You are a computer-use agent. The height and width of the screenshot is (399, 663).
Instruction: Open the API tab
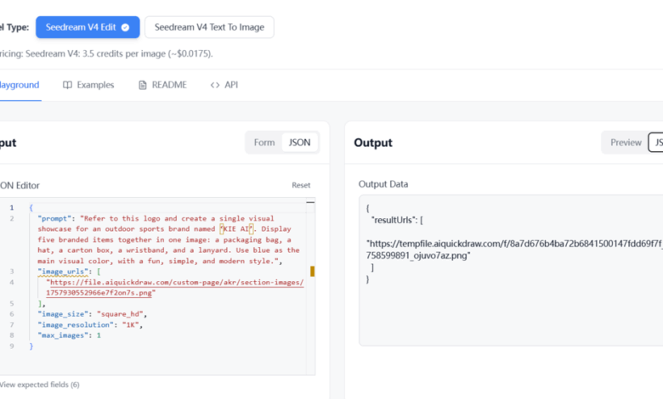click(224, 85)
